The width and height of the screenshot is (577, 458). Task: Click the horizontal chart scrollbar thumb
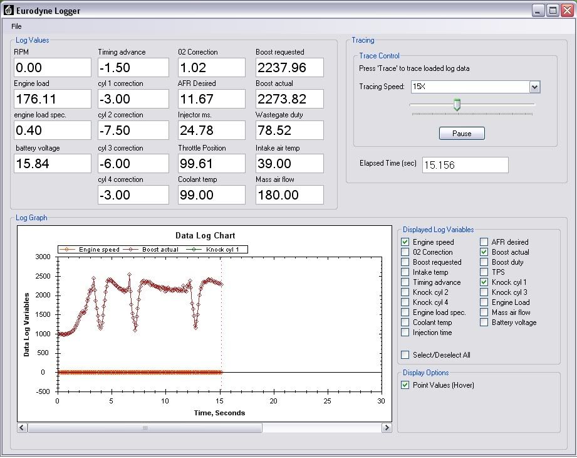click(x=145, y=428)
